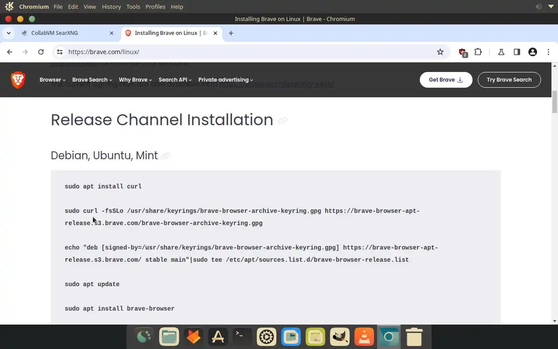Image resolution: width=558 pixels, height=349 pixels.
Task: Open the profile avatar menu
Action: 533,52
